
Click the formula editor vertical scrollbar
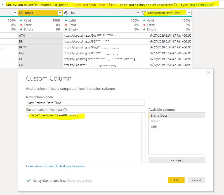click(x=143, y=138)
